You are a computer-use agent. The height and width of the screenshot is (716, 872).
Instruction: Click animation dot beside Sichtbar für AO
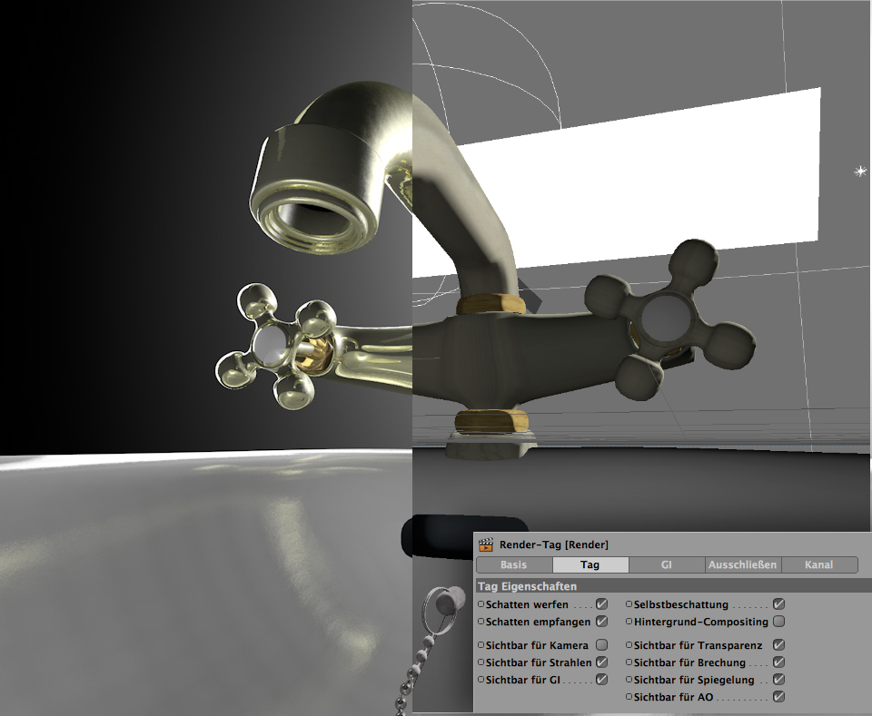tap(629, 697)
